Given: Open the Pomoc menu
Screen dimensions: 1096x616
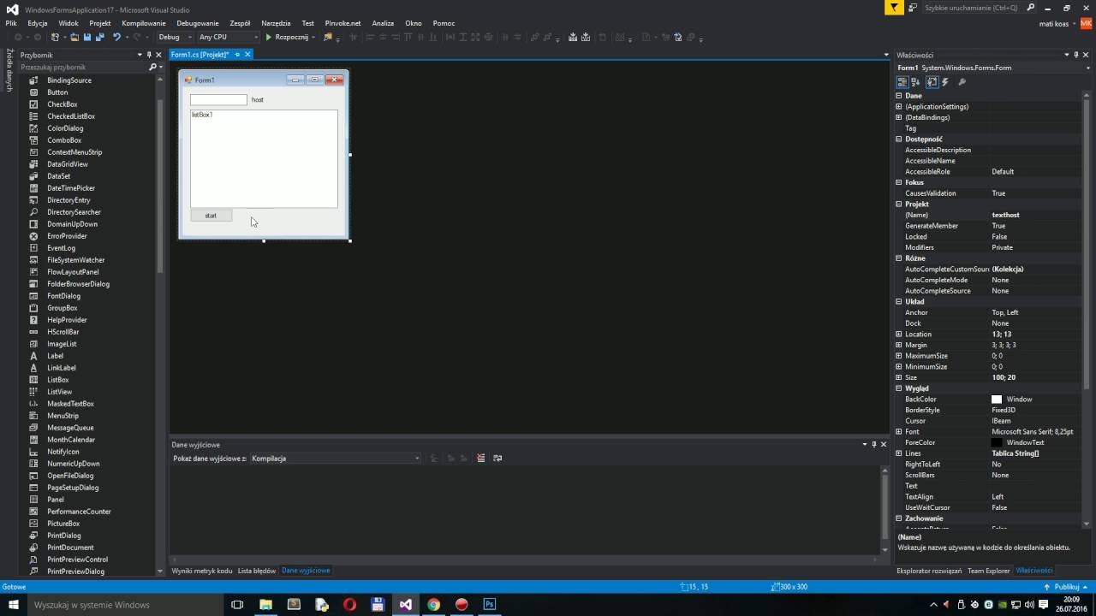Looking at the screenshot, I should (x=444, y=23).
